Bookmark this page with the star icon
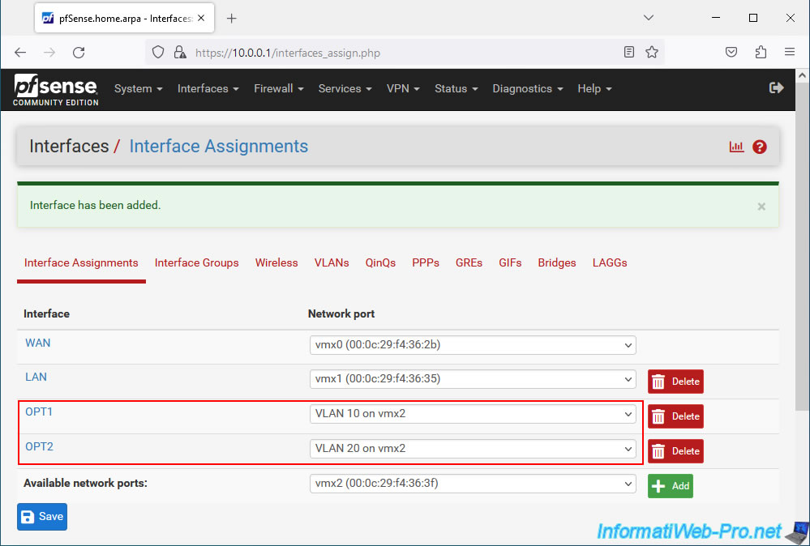 pos(652,53)
